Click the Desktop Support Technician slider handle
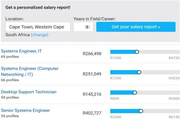The image size is (181, 120). coord(135,93)
